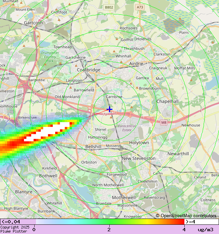Click the Chapelhall label
Image resolution: width=219 pixels, height=234 pixels.
click(x=168, y=102)
